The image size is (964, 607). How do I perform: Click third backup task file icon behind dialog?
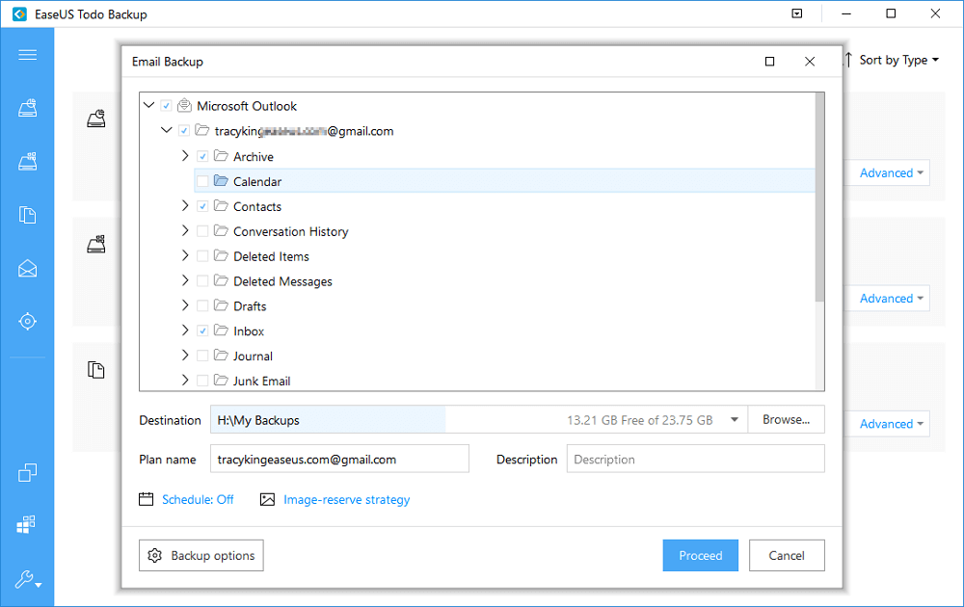tap(95, 370)
